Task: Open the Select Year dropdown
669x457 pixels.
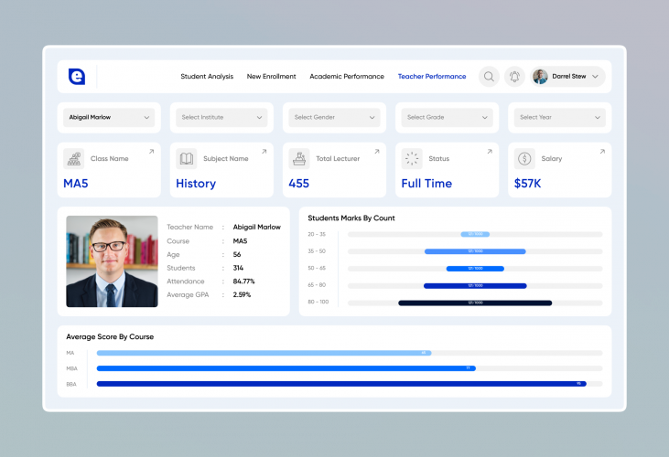Action: (x=559, y=118)
